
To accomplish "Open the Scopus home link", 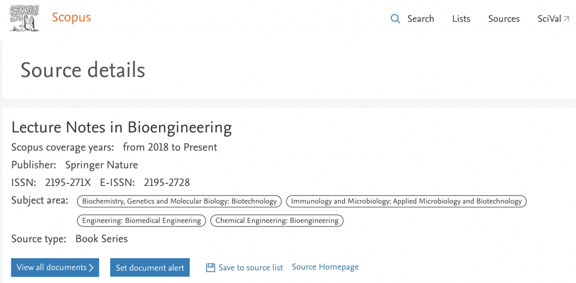I will pyautogui.click(x=71, y=17).
